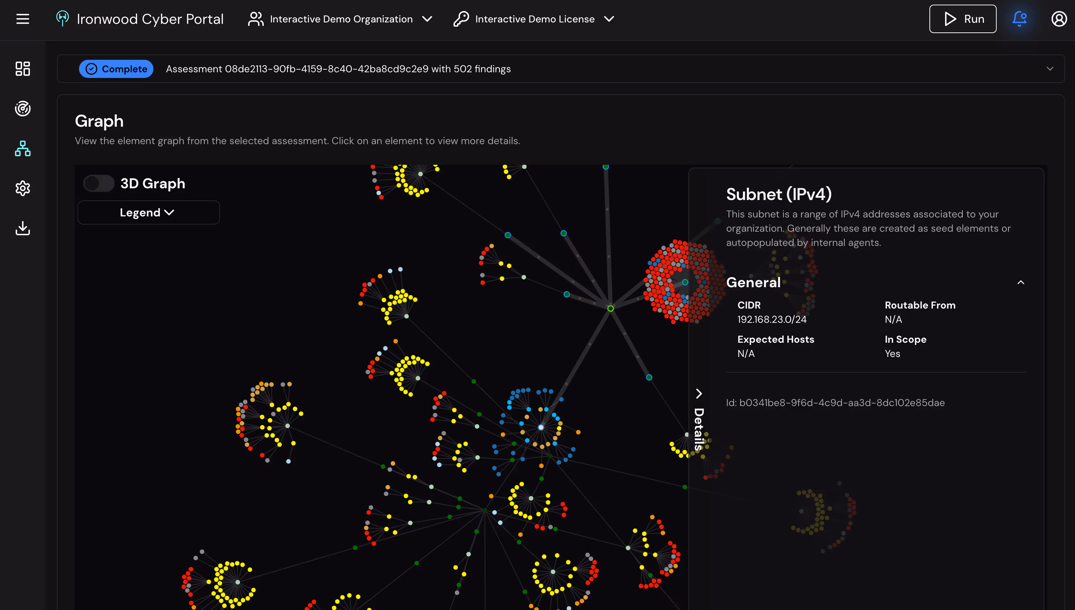1075x610 pixels.
Task: Open user account profile icon
Action: coord(1059,19)
